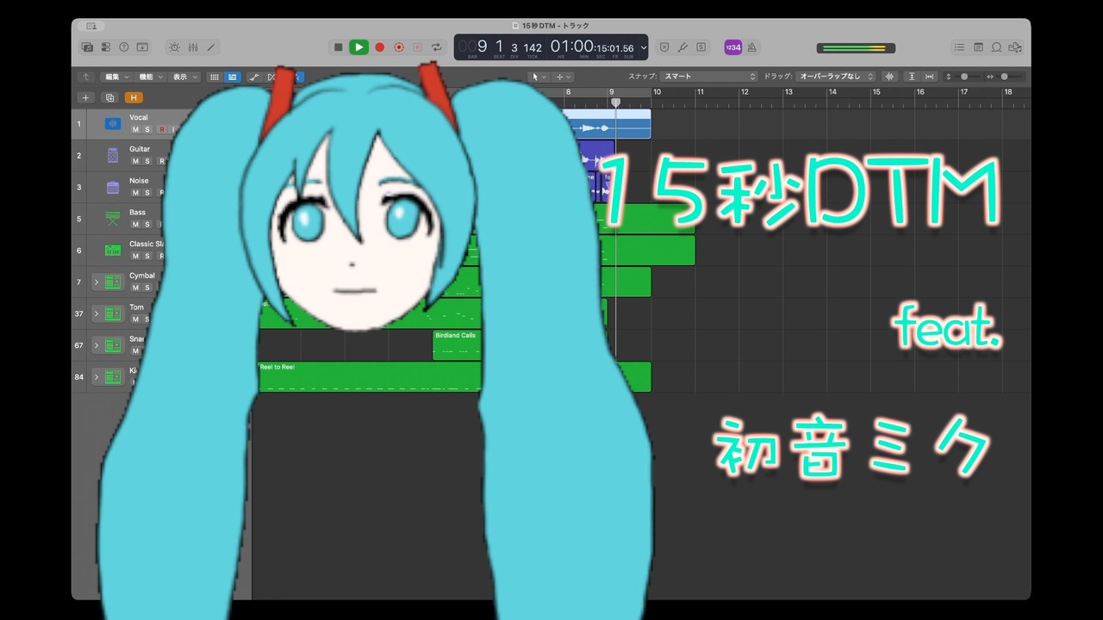Toggle Cycle mode

(437, 47)
